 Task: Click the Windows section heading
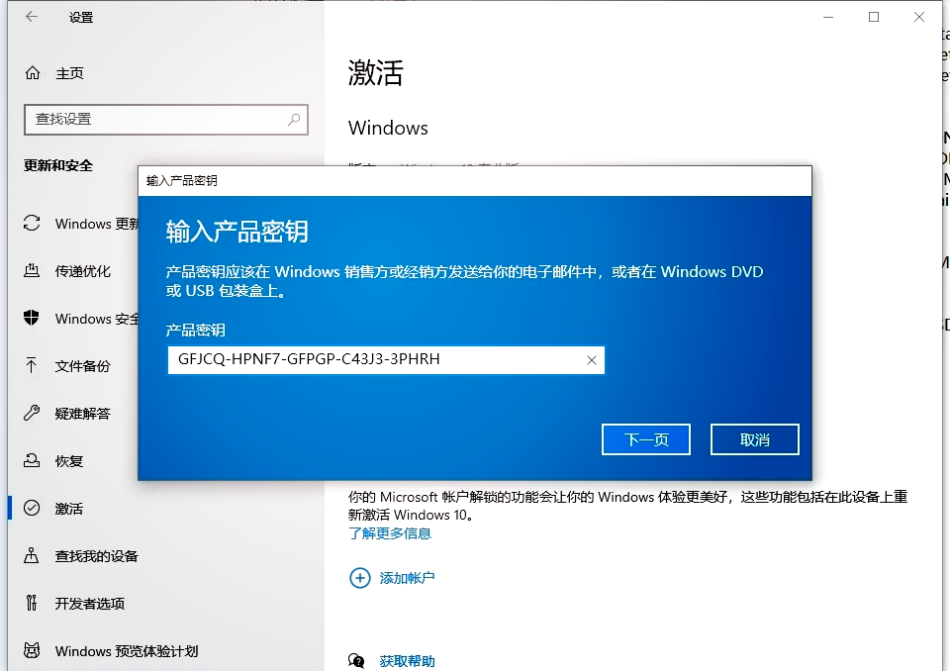point(388,128)
